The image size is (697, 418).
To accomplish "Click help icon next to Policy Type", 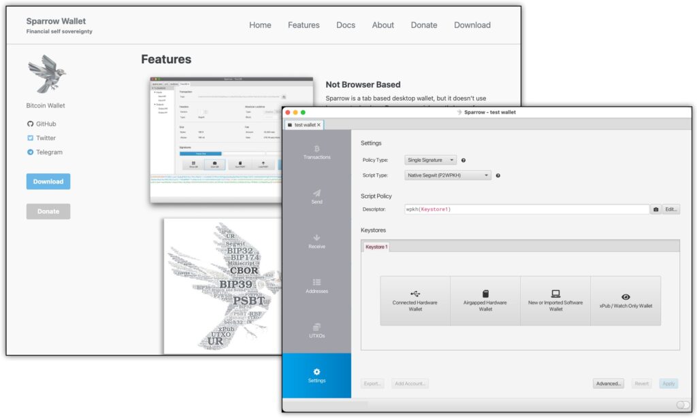I will click(463, 160).
